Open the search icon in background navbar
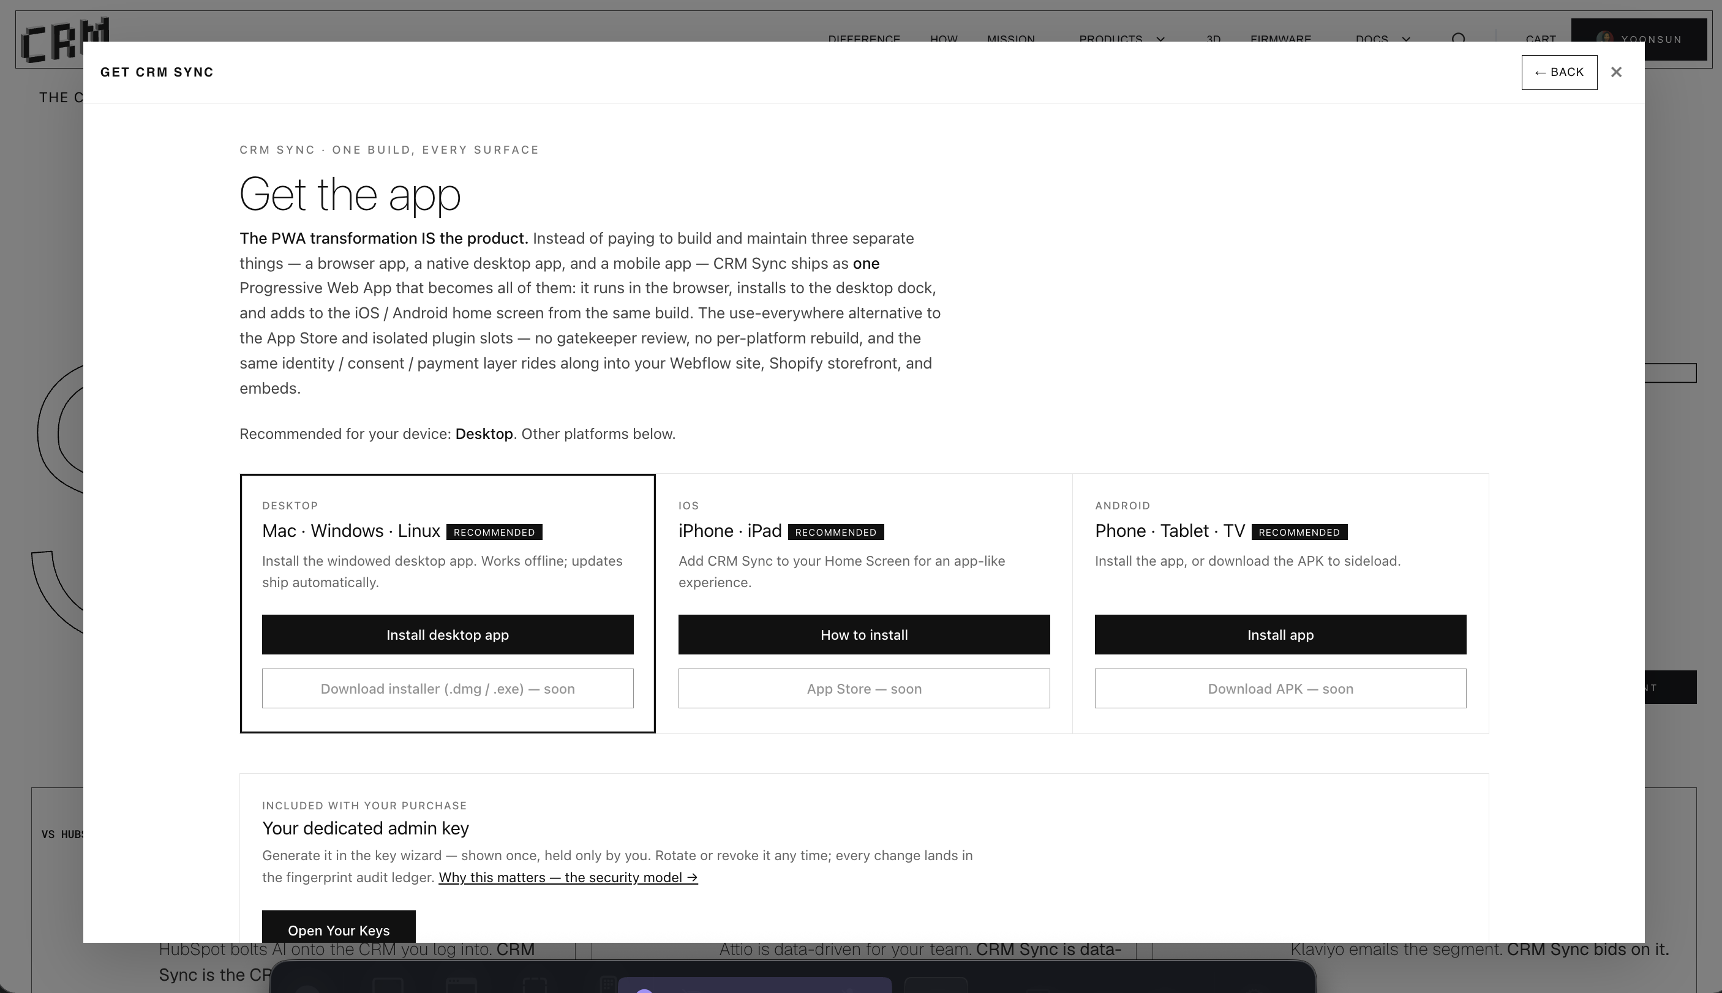This screenshot has width=1722, height=993. pos(1459,38)
